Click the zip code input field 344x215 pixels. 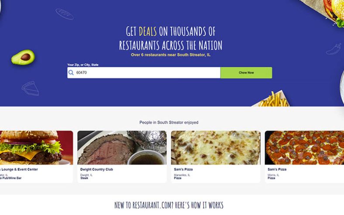coord(144,73)
